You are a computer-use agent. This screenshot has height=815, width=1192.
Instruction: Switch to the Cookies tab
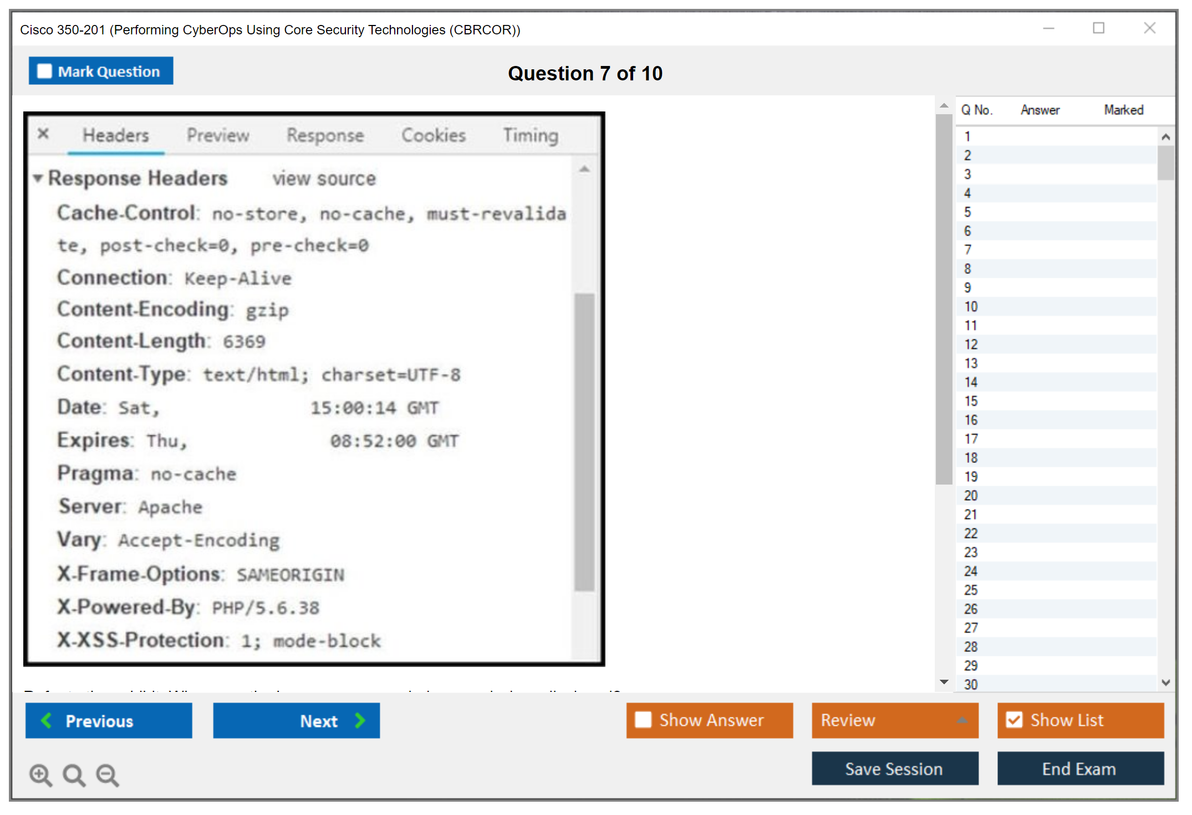pos(433,135)
